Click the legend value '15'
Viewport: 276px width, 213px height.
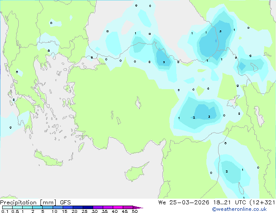click(64, 211)
